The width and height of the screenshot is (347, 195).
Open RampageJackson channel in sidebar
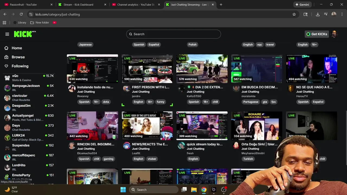pos(29,88)
